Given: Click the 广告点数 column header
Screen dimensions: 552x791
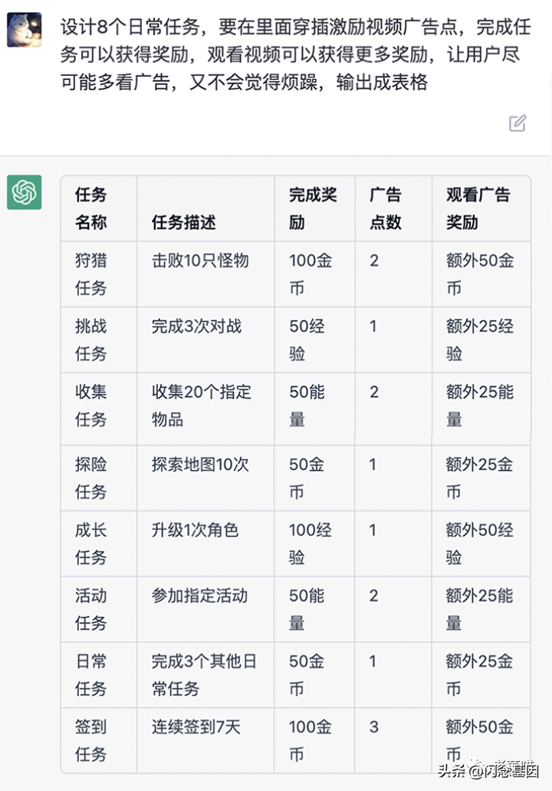Looking at the screenshot, I should 386,209.
